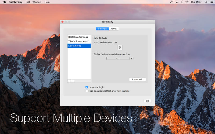The width and height of the screenshot is (215, 134).
Task: Open the Window menu
Action: click(37, 2)
